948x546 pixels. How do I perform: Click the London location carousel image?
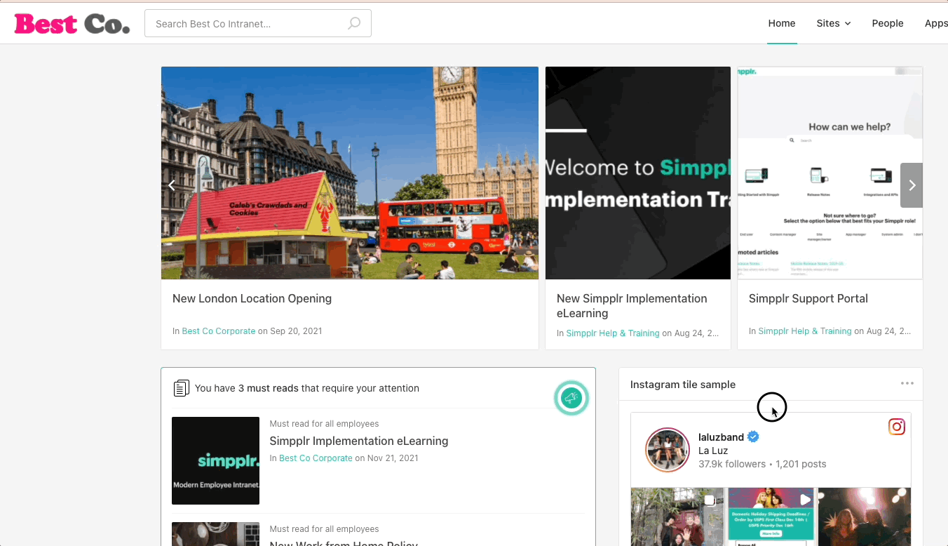point(349,173)
